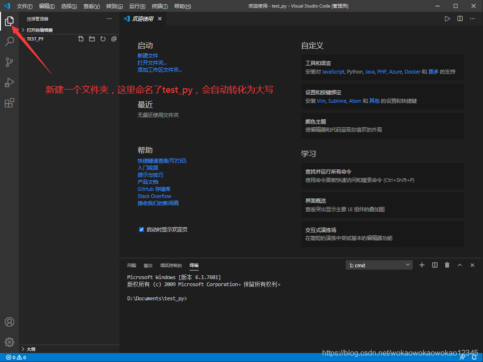This screenshot has height=362, width=483.
Task: Open the 交互式演练场 card
Action: [383, 234]
